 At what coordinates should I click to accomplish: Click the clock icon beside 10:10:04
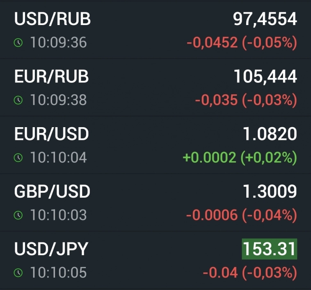click(18, 158)
